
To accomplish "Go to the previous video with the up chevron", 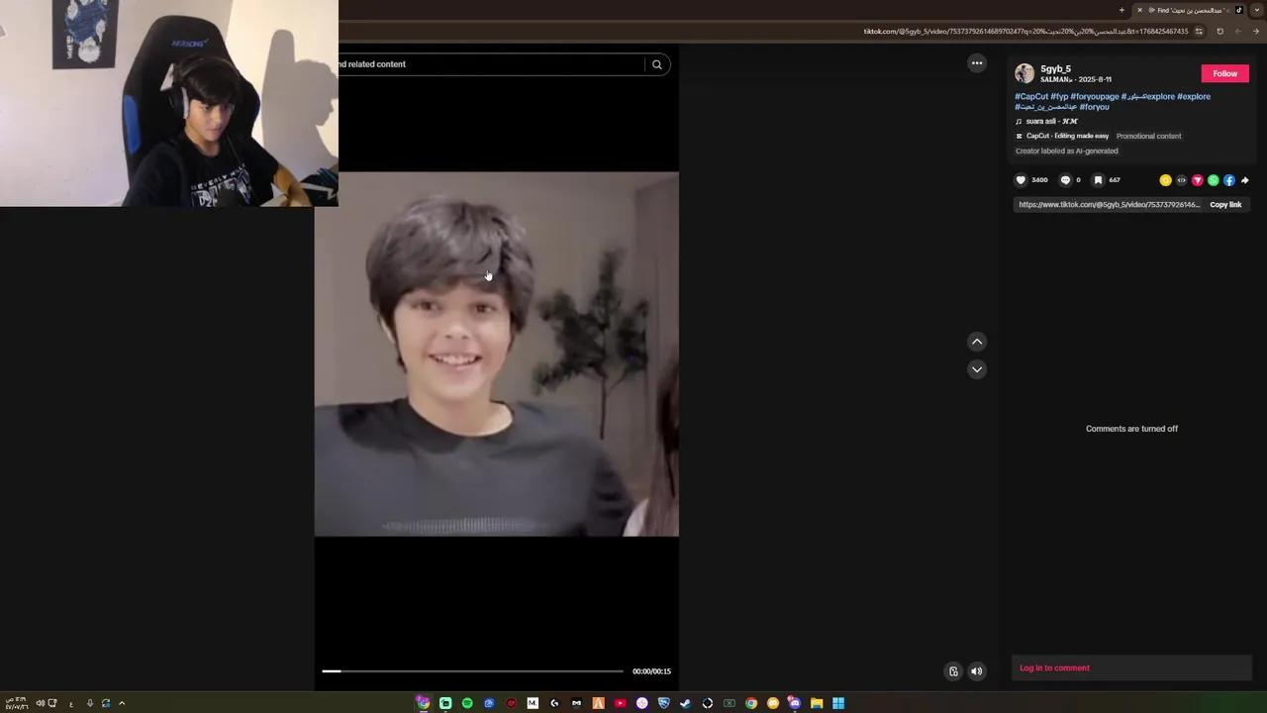I will pos(977,342).
